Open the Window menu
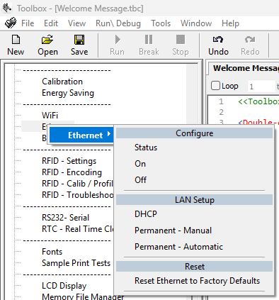Viewport: 279px width, 300px height. pos(196,23)
